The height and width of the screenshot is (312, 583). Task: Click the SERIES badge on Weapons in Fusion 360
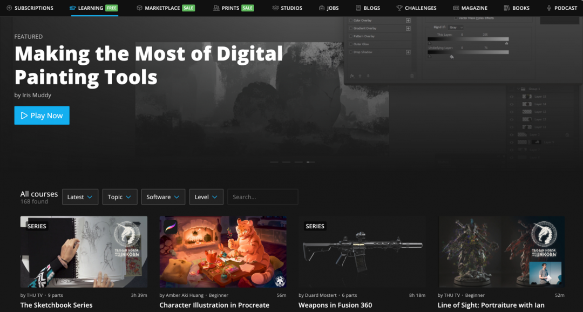point(315,226)
